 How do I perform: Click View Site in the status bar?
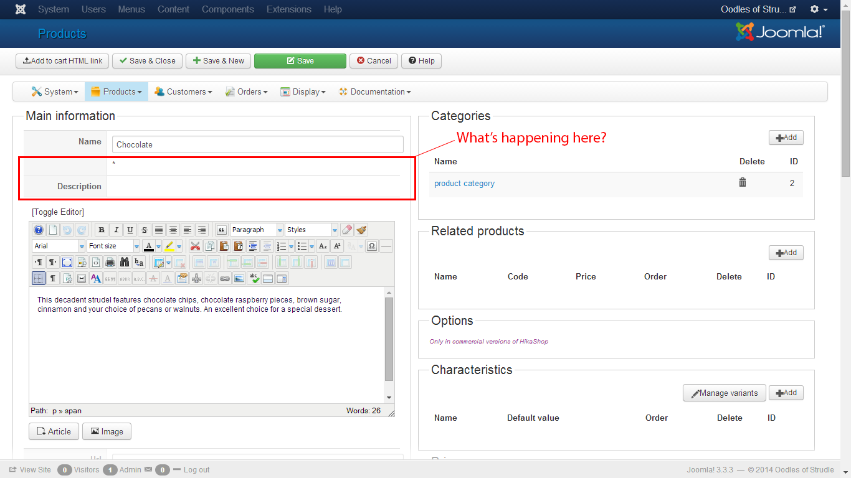[30, 470]
